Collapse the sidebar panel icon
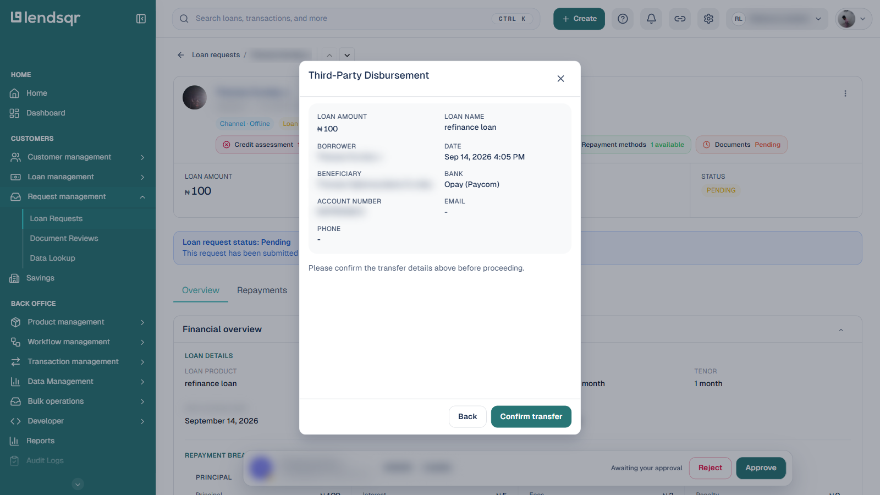This screenshot has width=880, height=495. (141, 19)
